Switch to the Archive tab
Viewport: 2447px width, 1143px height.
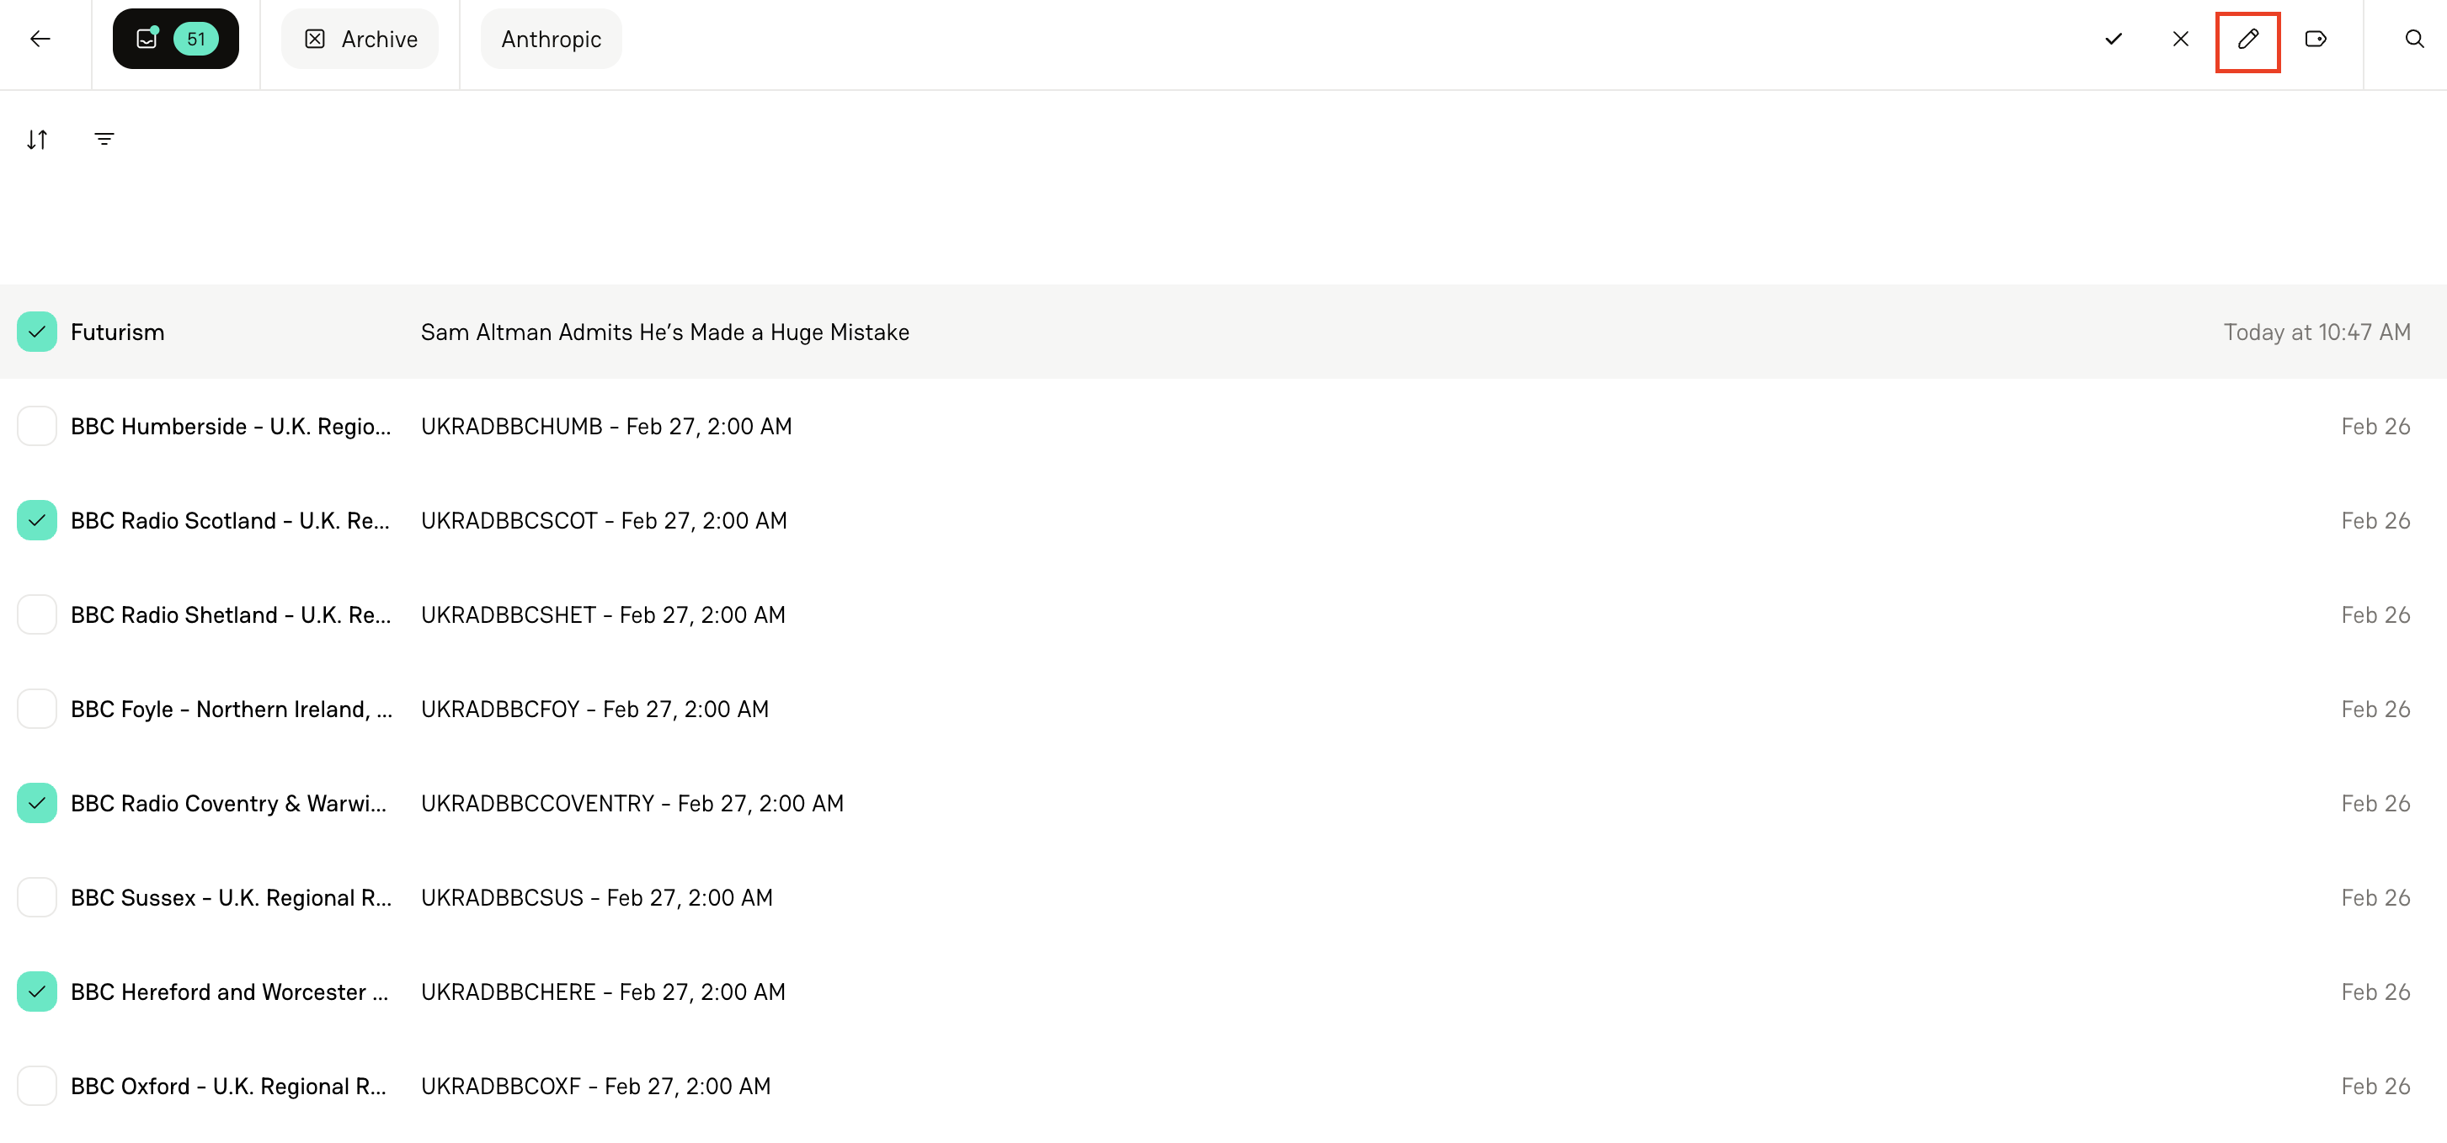point(360,39)
